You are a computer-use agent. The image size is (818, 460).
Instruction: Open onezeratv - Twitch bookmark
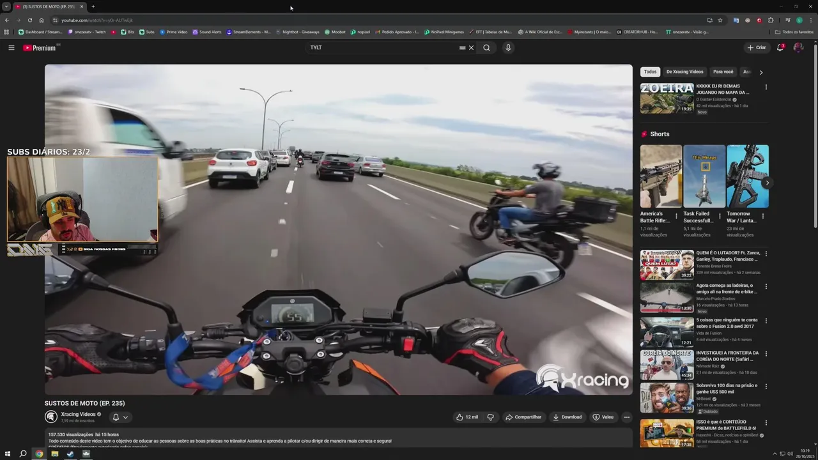pyautogui.click(x=86, y=32)
